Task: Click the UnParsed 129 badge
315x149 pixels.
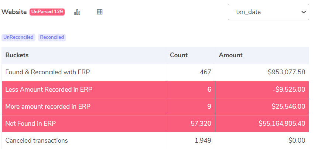Action: (x=47, y=12)
